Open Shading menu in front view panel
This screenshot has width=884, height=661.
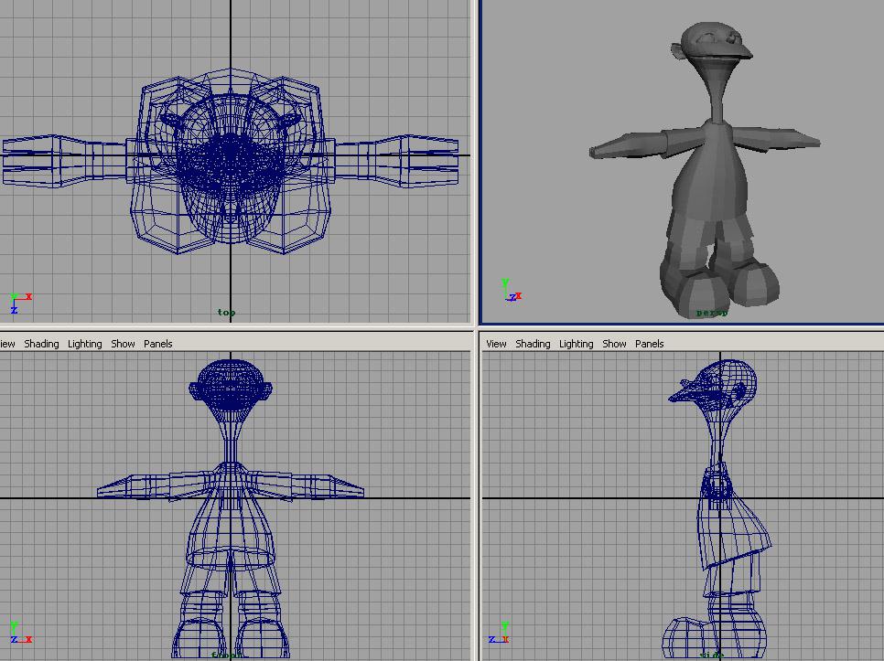[x=41, y=344]
